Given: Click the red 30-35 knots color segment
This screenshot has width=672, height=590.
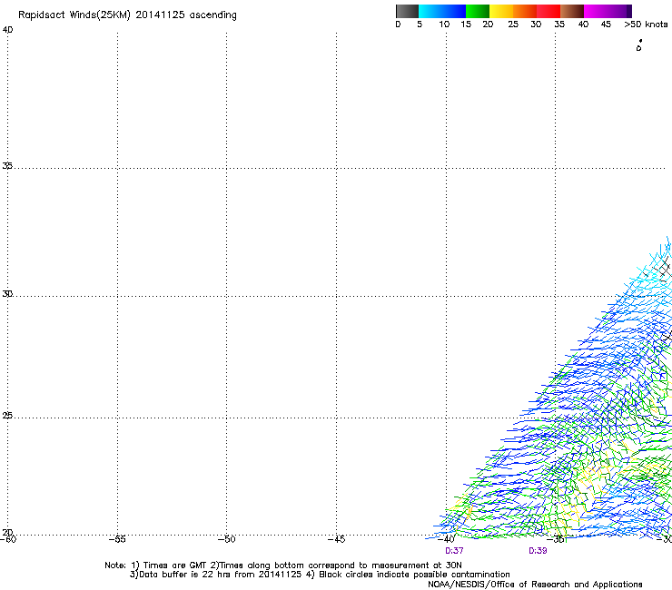Looking at the screenshot, I should 548,11.
